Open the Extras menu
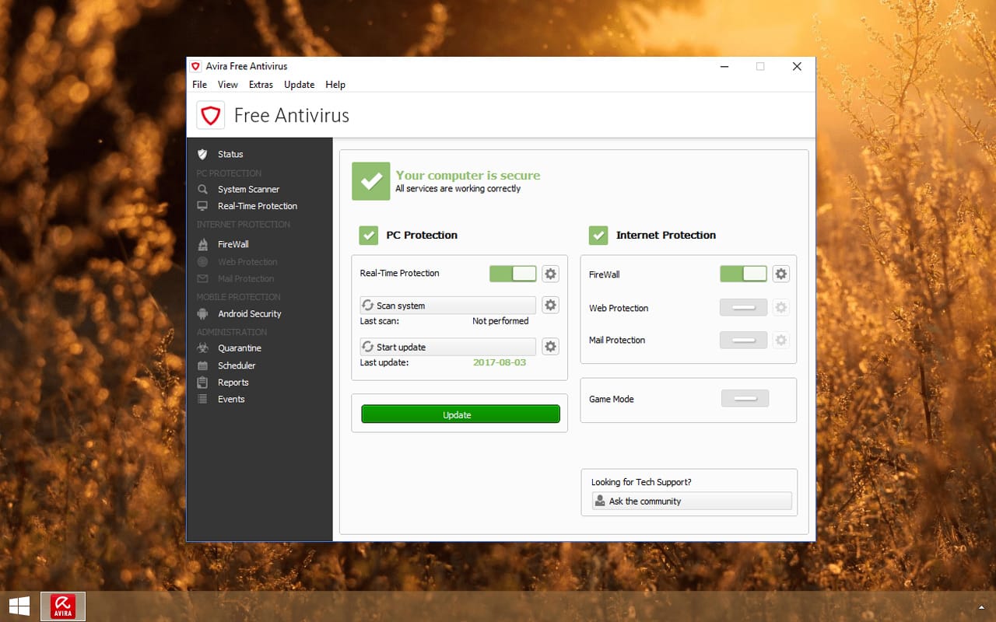The height and width of the screenshot is (622, 996). (x=261, y=85)
